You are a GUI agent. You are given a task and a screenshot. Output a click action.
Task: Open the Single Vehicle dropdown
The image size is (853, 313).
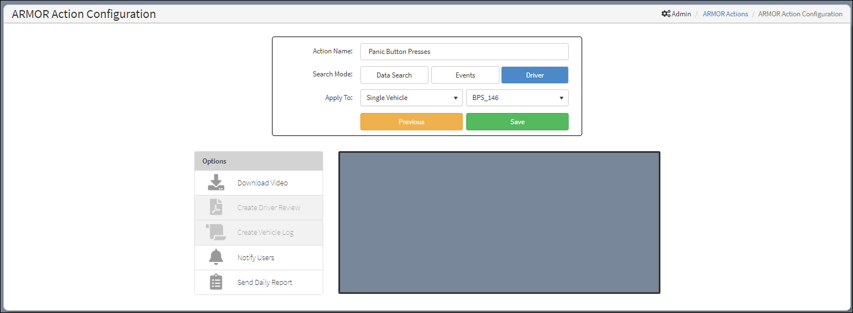pos(412,98)
